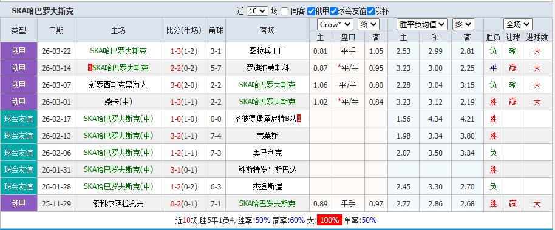
Task: Click the 0-2(0-1) score on 25-11-29
Action: tap(184, 203)
